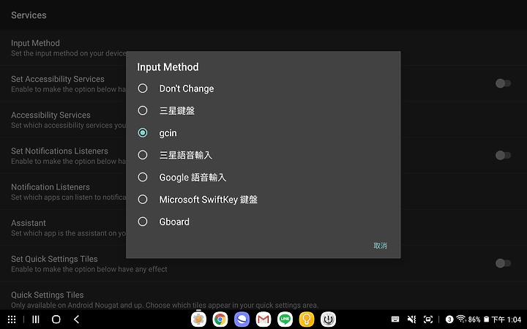Viewport: 527px width, 329px height.
Task: Toggle Set Notifications Listeners switch
Action: (503, 155)
